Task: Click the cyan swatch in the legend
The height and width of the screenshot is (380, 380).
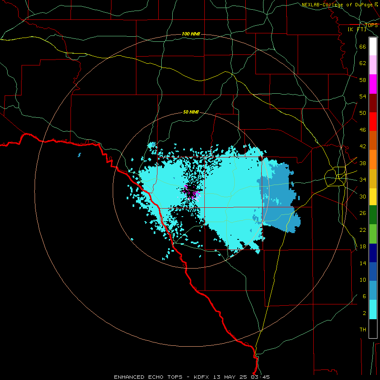Action: pyautogui.click(x=373, y=309)
